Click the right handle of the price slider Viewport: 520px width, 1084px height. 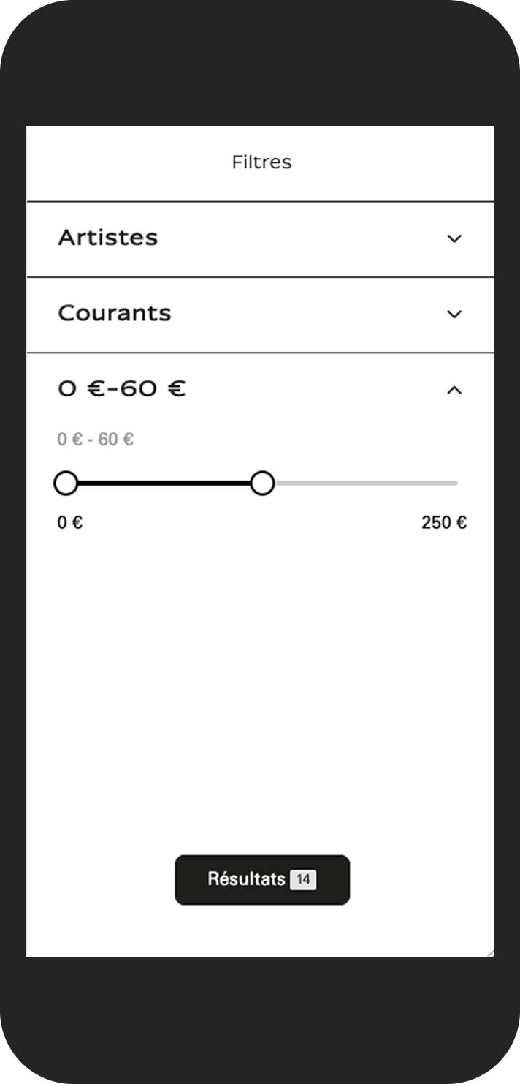263,482
